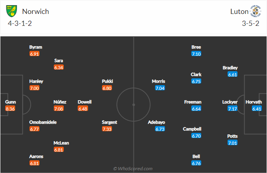Open player Morris's name label
Image resolution: width=267 pixels, height=173 pixels.
pos(158,81)
